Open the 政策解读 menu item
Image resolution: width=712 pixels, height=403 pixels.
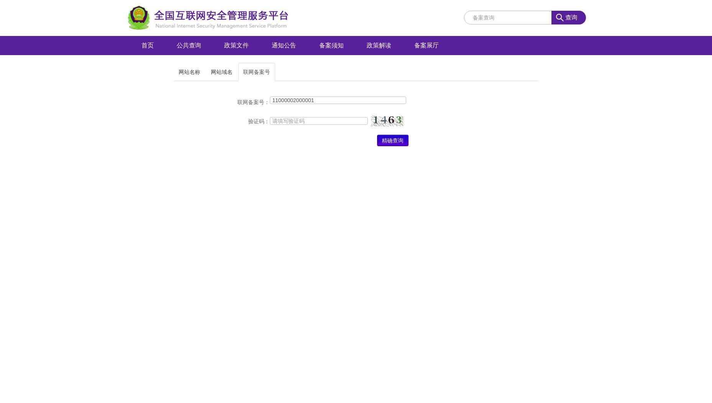coord(379,46)
